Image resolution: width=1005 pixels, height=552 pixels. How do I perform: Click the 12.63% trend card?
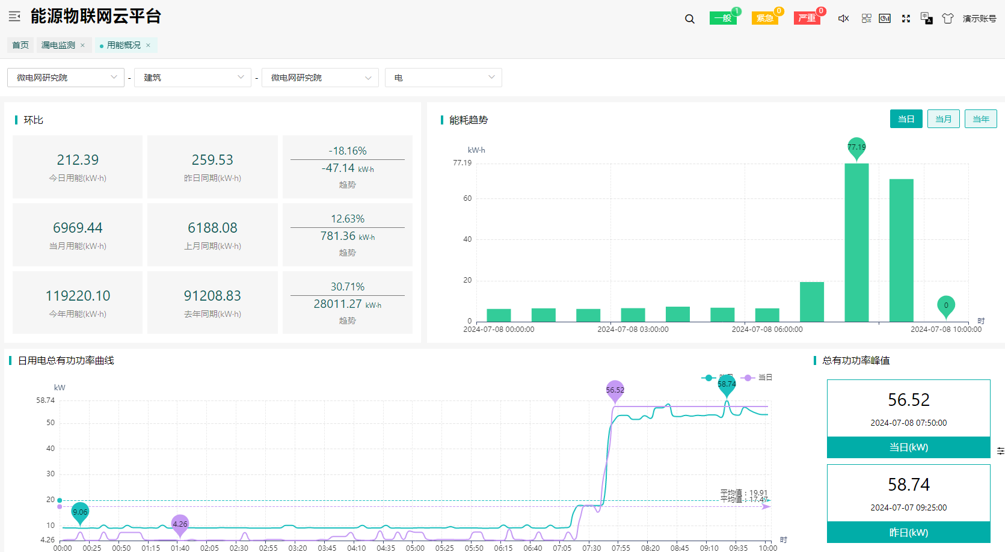(x=348, y=235)
